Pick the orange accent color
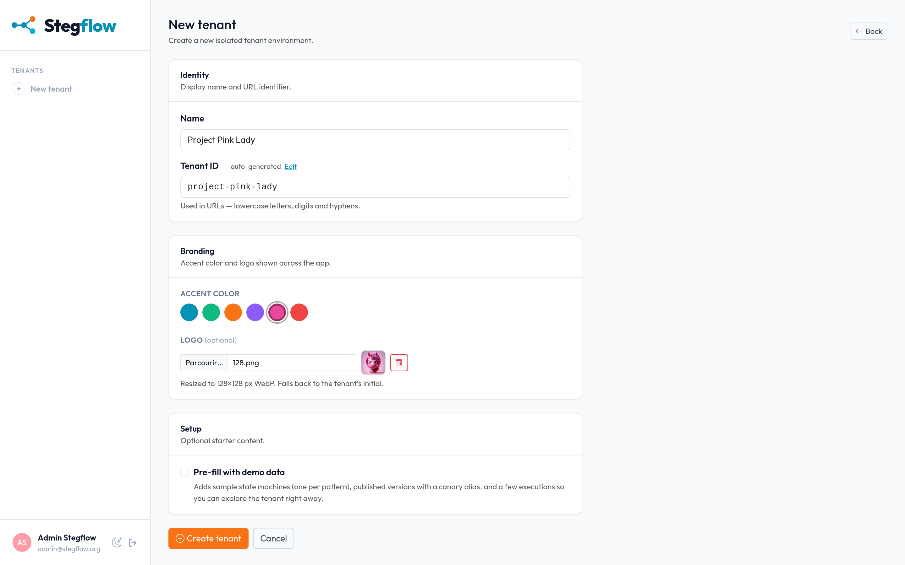The image size is (905, 565). tap(233, 312)
